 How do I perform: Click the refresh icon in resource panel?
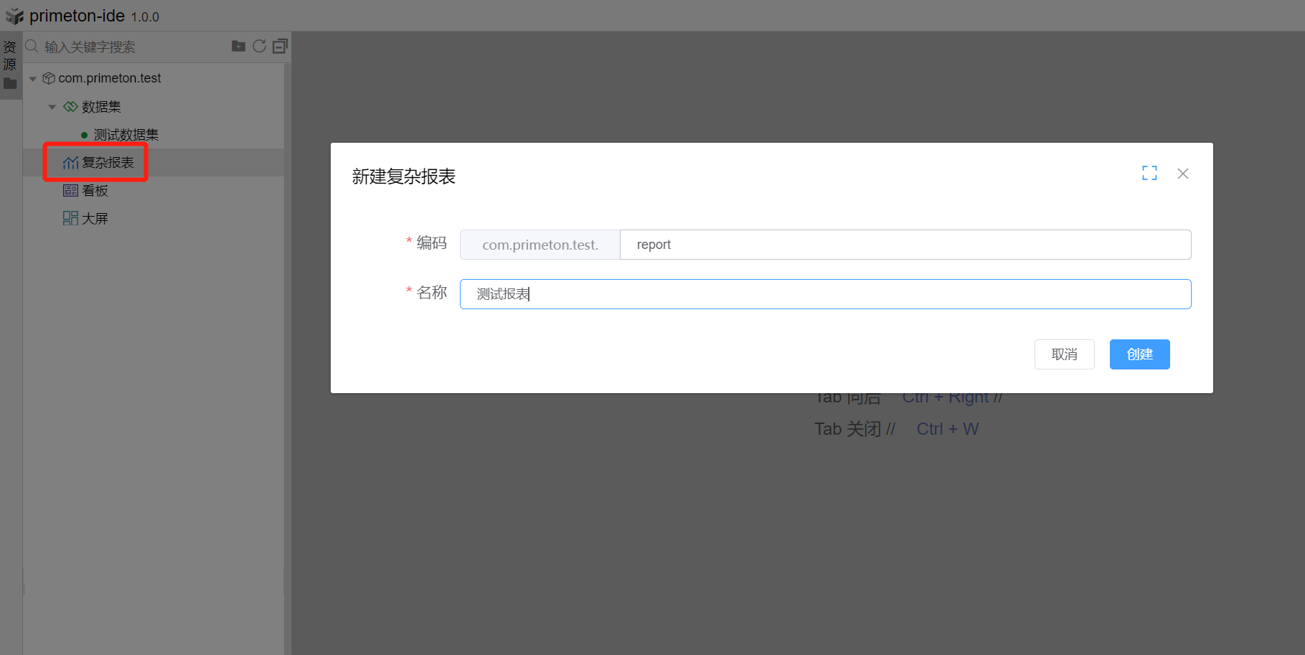point(259,47)
